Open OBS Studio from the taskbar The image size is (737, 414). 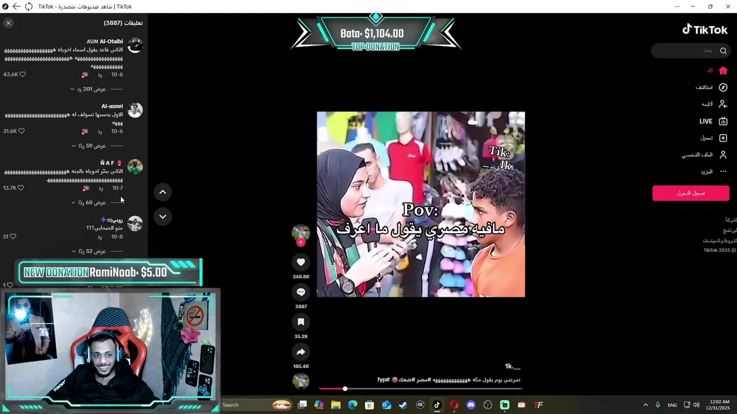488,405
